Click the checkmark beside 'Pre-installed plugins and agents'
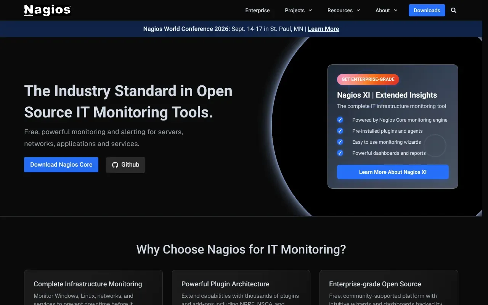The image size is (488, 305). tap(340, 131)
